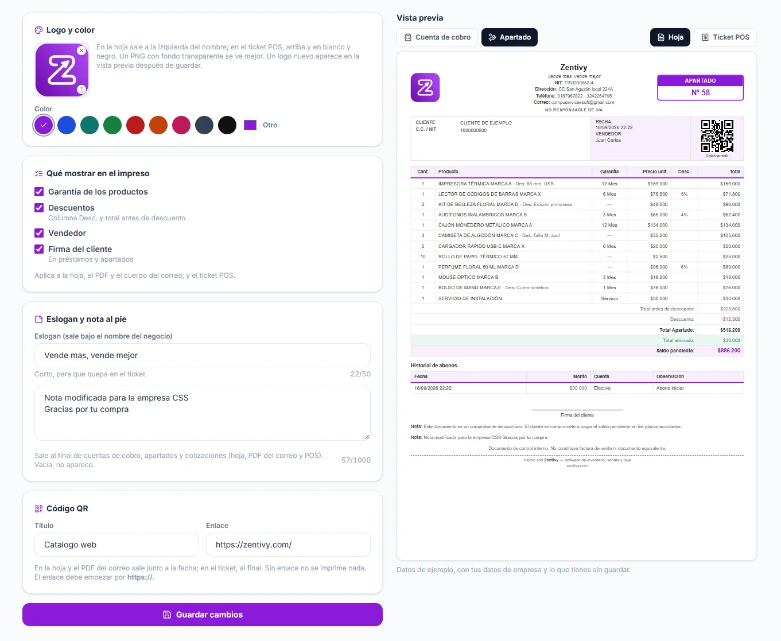Click the upload logo icon on thumbnail
This screenshot has height=641, width=781.
click(x=81, y=89)
